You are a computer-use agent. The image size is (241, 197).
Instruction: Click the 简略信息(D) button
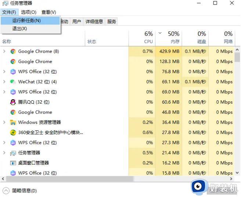(x=20, y=191)
